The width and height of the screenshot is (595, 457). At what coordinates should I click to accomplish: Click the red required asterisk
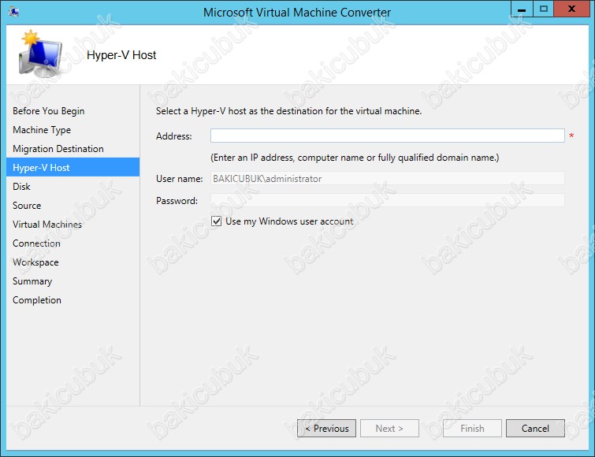[571, 136]
